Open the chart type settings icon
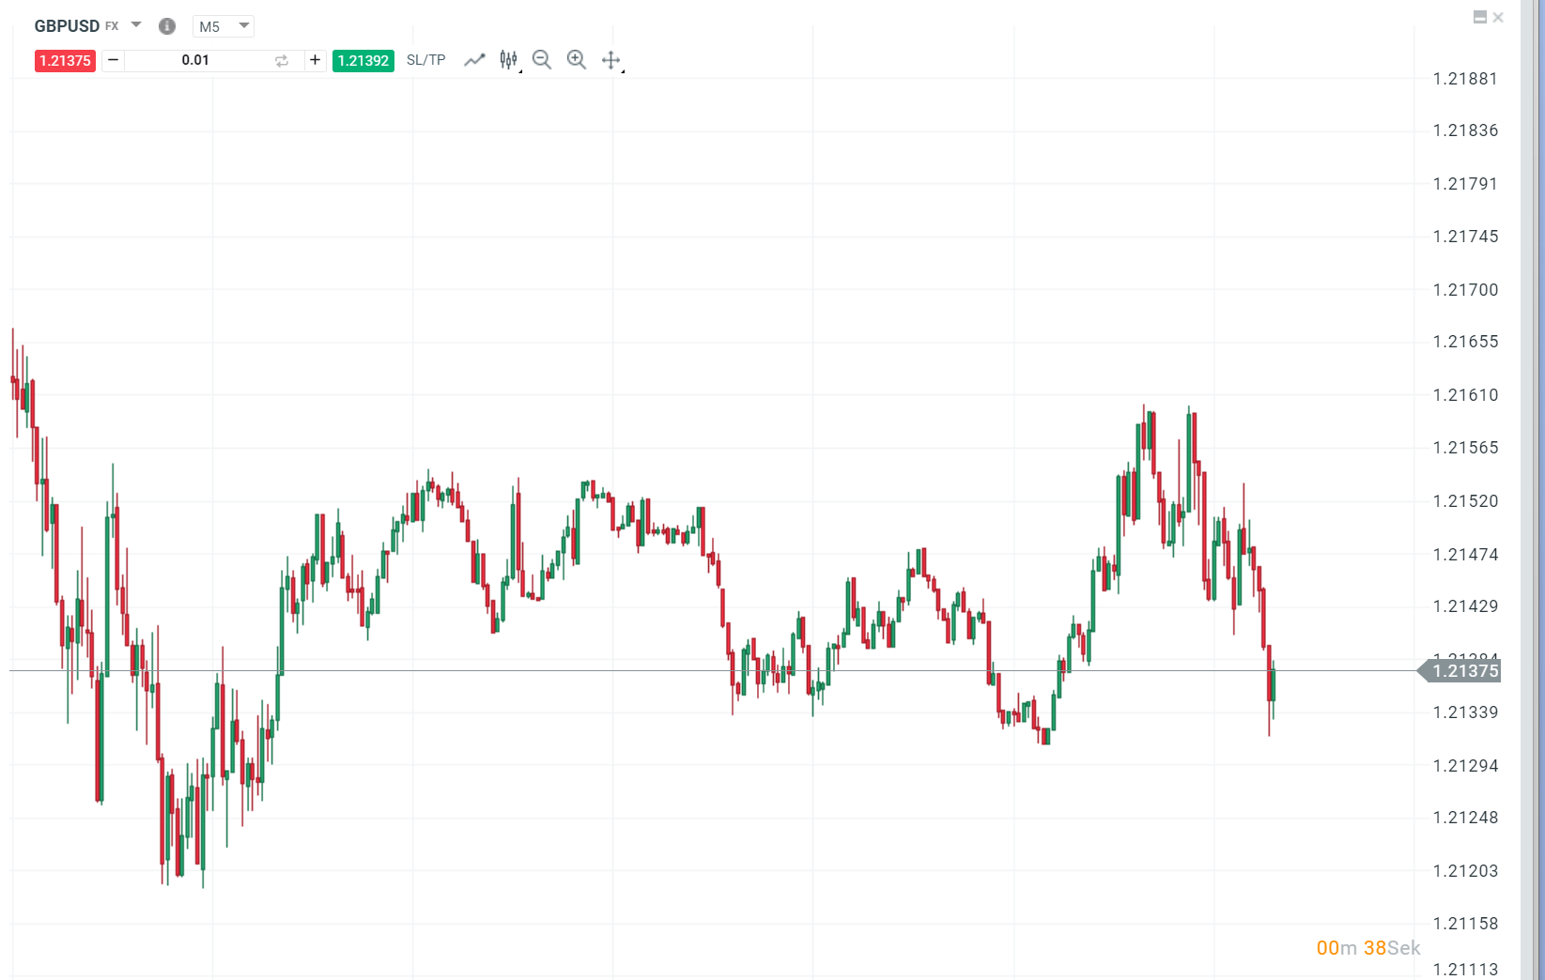This screenshot has width=1545, height=980. click(508, 59)
